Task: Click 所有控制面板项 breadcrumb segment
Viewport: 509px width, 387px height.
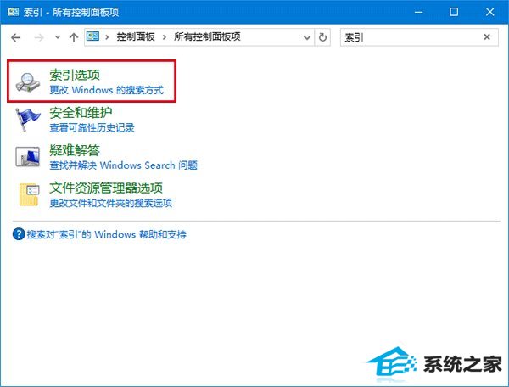Action: tap(207, 36)
